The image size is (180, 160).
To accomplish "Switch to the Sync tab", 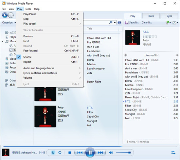I will point(169,16).
